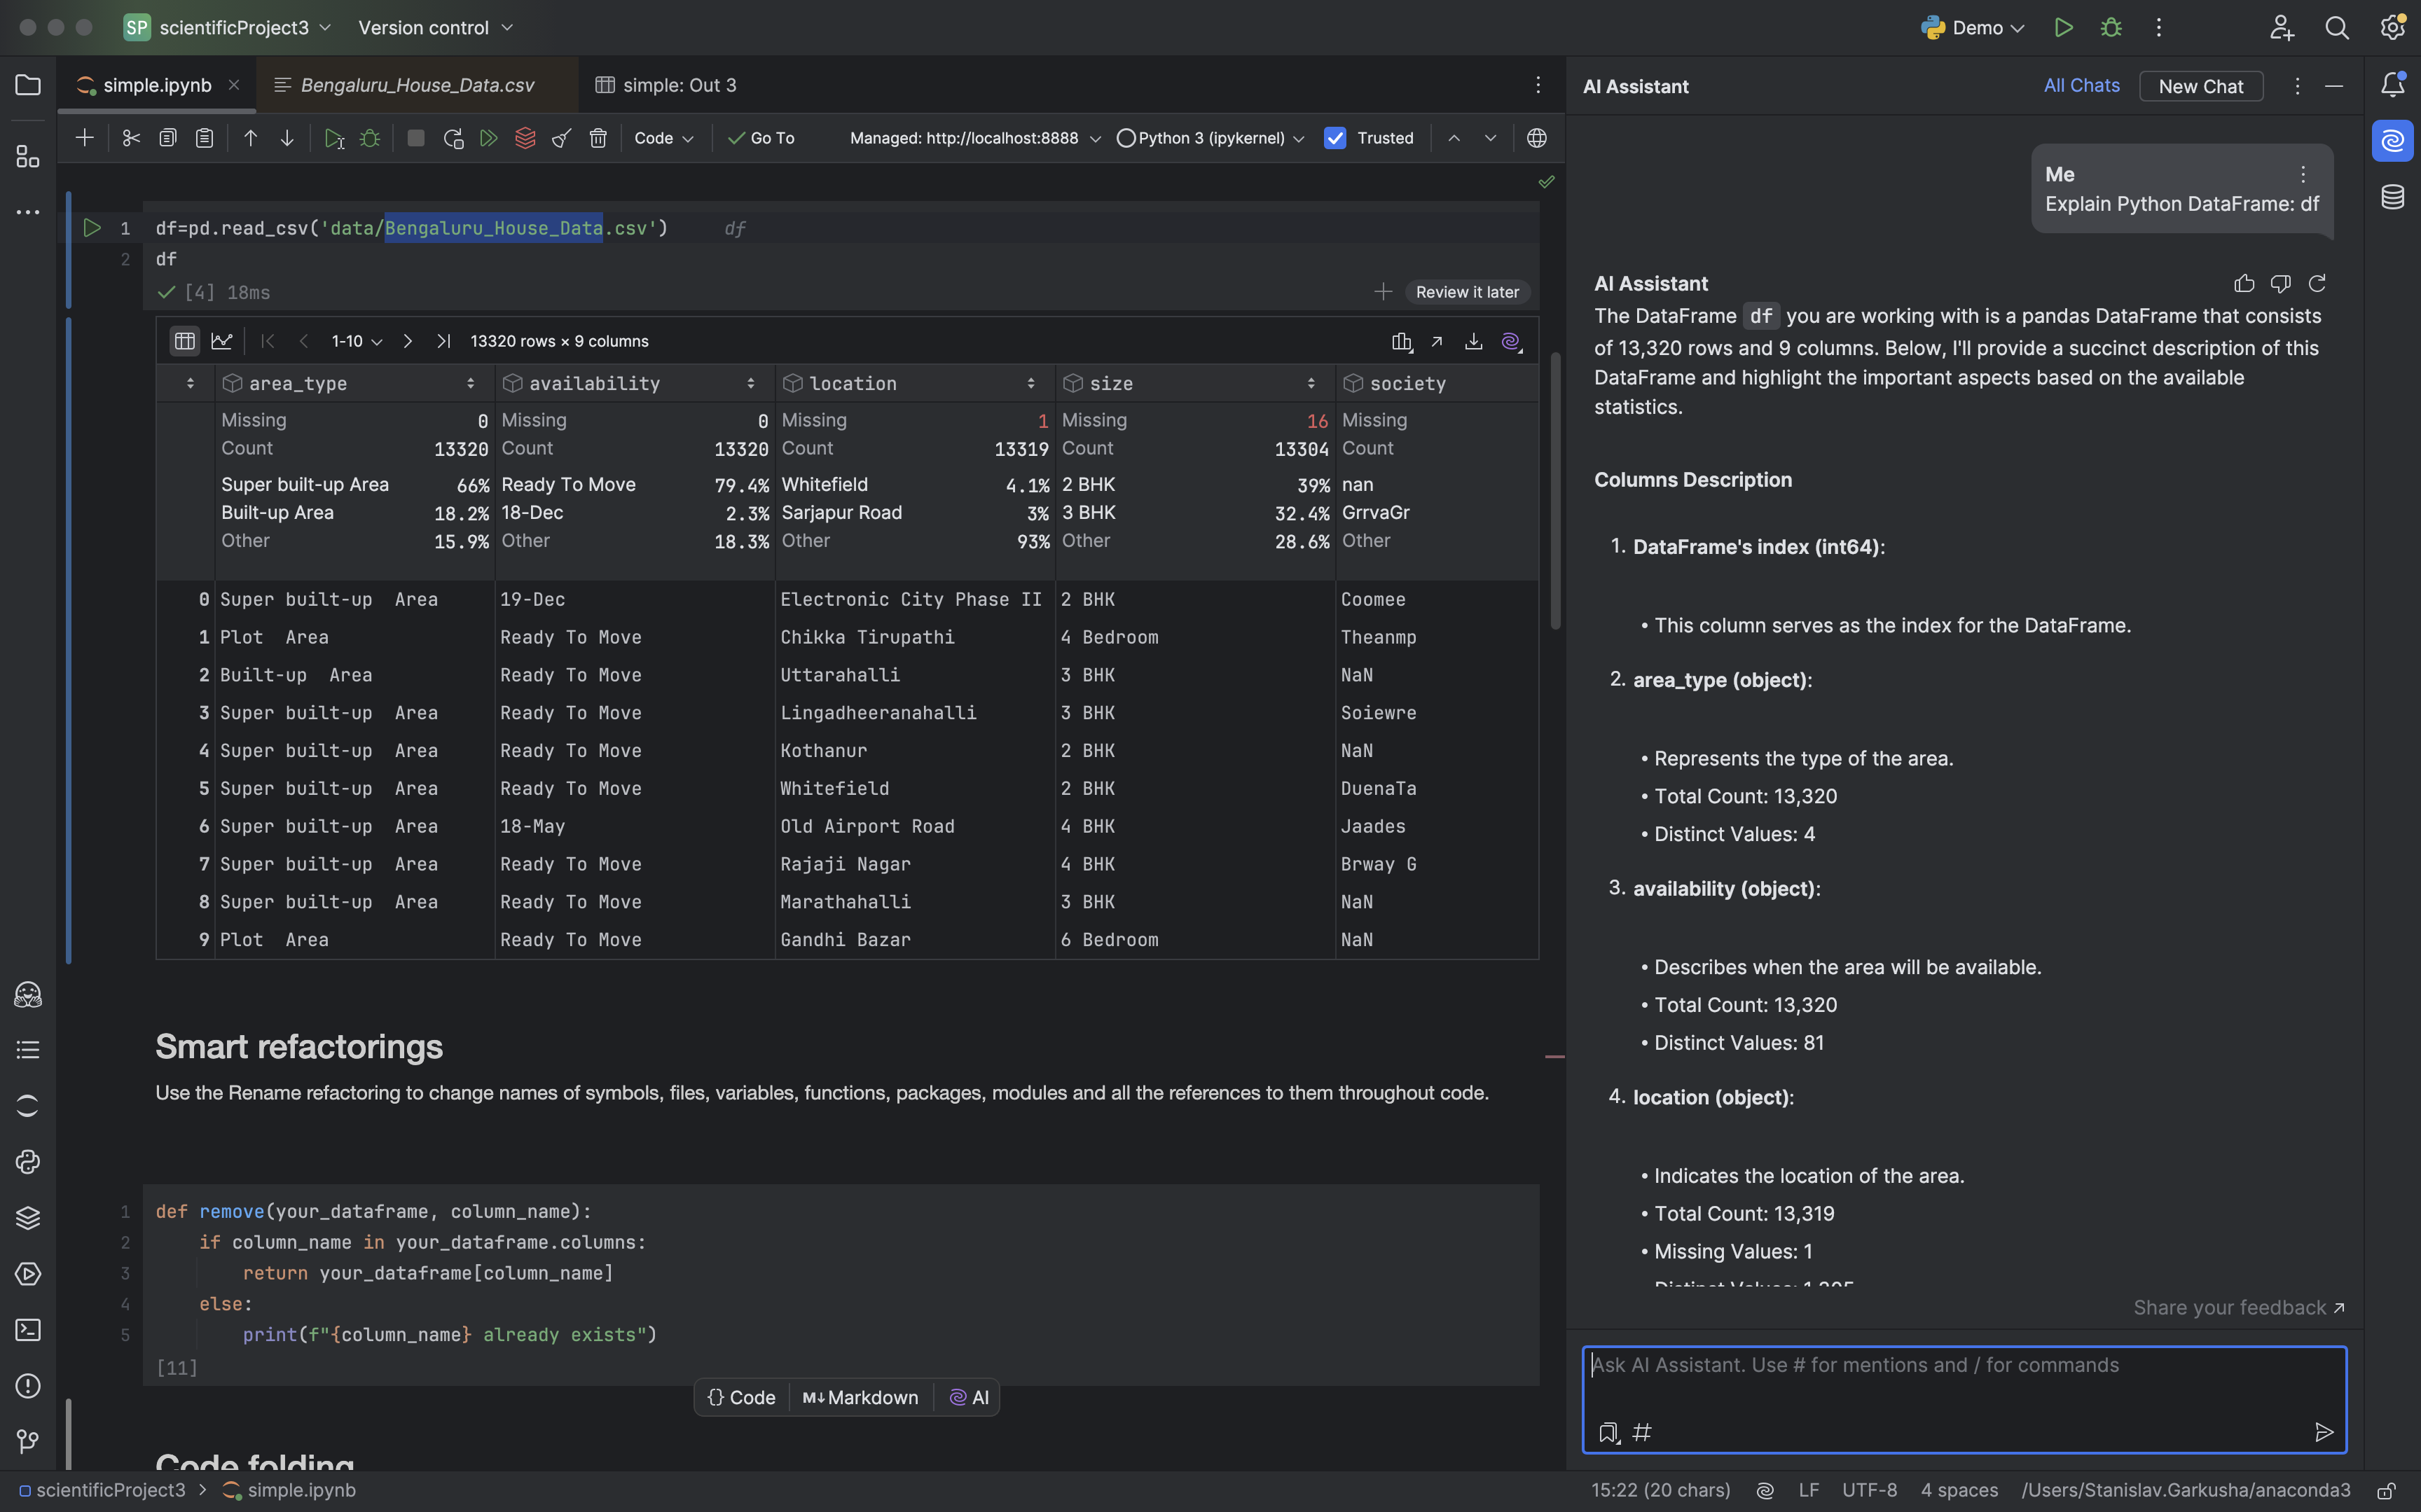Screen dimensions: 2421x1512
Task: Open Managed localhost:8888 server dropdown
Action: pyautogui.click(x=975, y=138)
